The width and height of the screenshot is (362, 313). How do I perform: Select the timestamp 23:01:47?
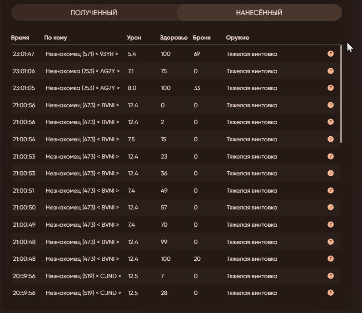[x=23, y=54]
